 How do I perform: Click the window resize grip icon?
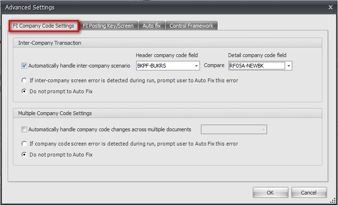point(333,200)
